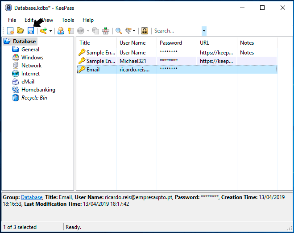Copy user name via the person icon
294x233 pixels.
pyautogui.click(x=61, y=31)
